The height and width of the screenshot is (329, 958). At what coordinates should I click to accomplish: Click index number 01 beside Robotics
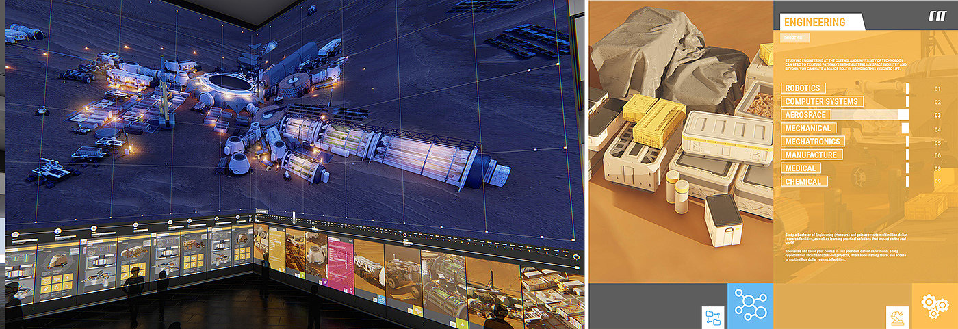click(937, 89)
